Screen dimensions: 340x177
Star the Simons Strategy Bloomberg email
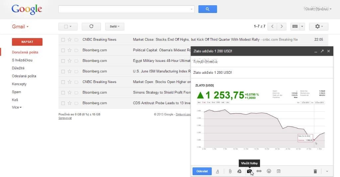(70, 93)
